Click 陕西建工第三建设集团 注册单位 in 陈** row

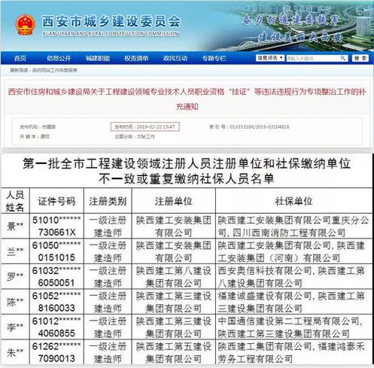174,302
